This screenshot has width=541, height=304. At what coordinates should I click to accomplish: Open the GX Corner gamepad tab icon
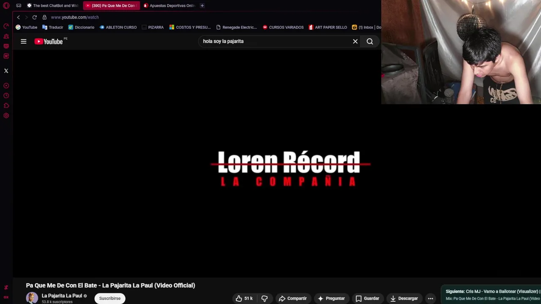(x=19, y=5)
